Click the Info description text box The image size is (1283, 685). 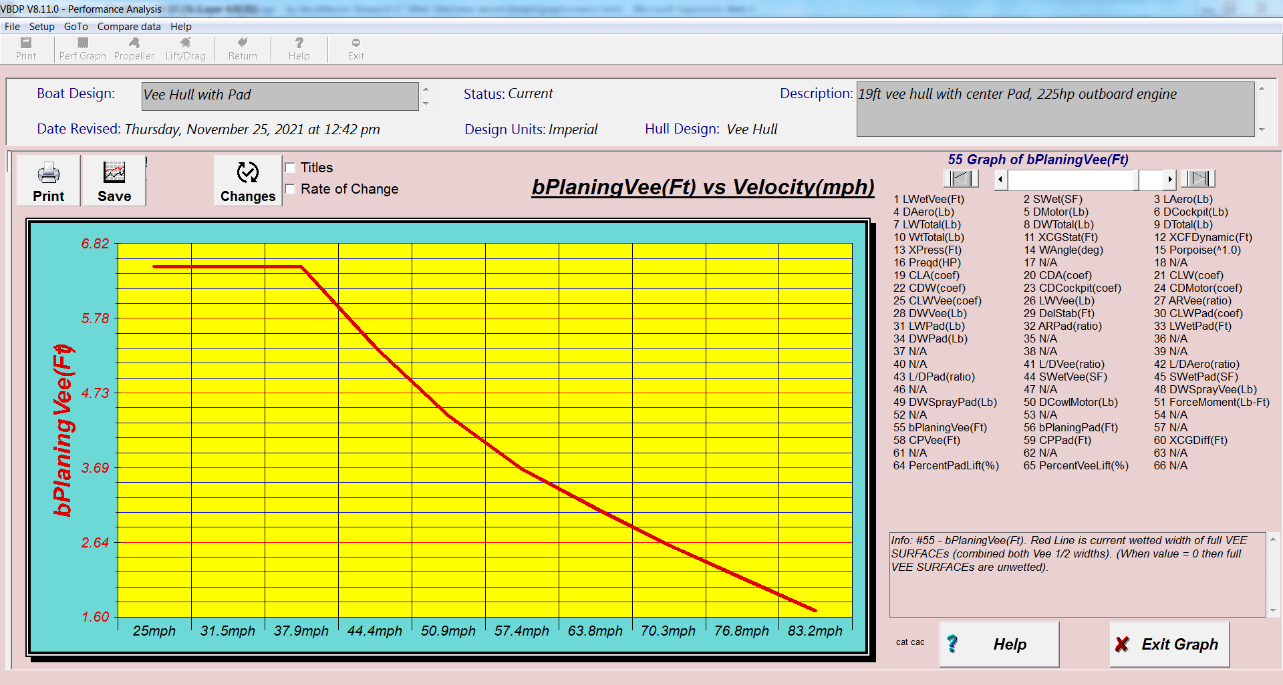pyautogui.click(x=1078, y=574)
